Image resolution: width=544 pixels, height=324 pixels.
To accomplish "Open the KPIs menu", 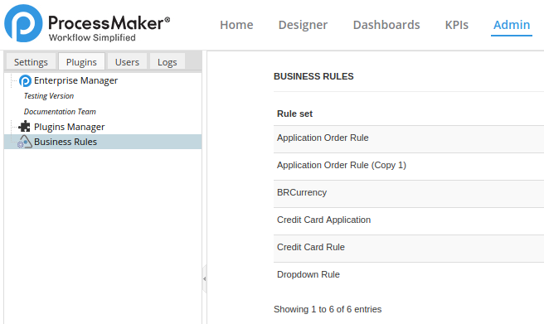I will point(457,25).
